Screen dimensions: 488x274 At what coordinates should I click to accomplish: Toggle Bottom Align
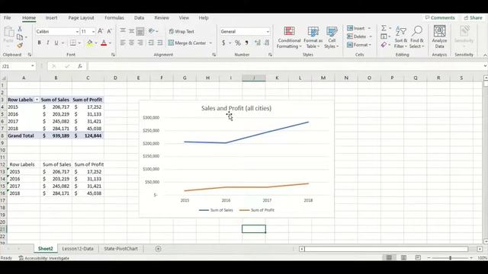[x=140, y=31]
